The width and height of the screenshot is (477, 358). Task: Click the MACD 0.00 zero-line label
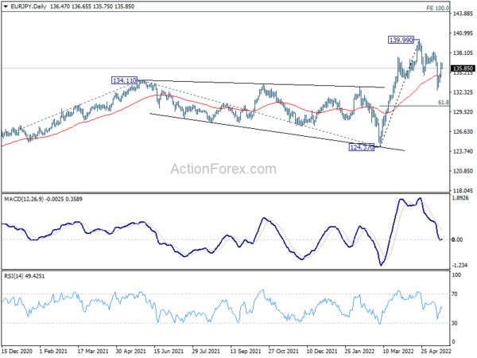click(x=457, y=240)
